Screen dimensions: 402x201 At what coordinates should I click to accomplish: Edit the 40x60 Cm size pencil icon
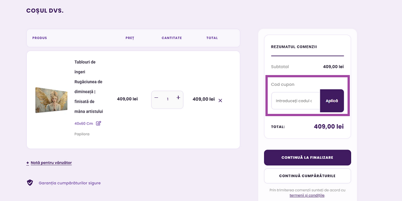(x=98, y=123)
